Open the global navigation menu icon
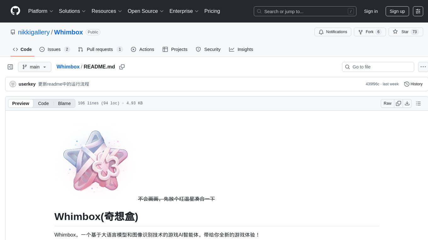The width and height of the screenshot is (428, 240). 418,11
